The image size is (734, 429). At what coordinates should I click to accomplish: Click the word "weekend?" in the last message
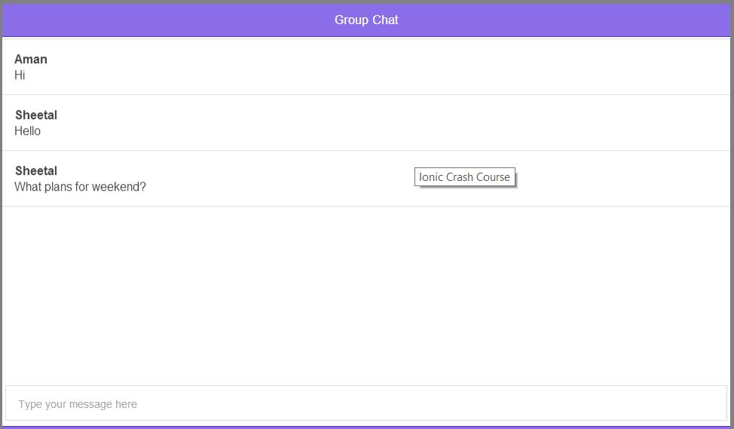point(119,187)
